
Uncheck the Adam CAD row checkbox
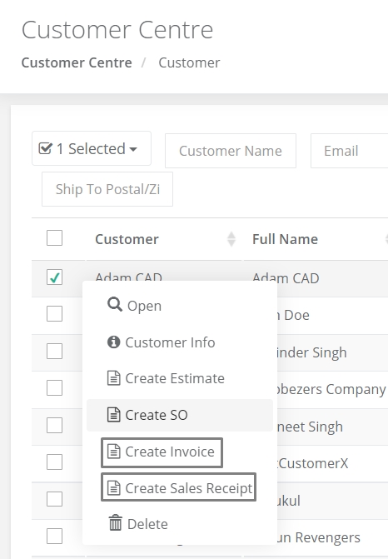pyautogui.click(x=54, y=277)
